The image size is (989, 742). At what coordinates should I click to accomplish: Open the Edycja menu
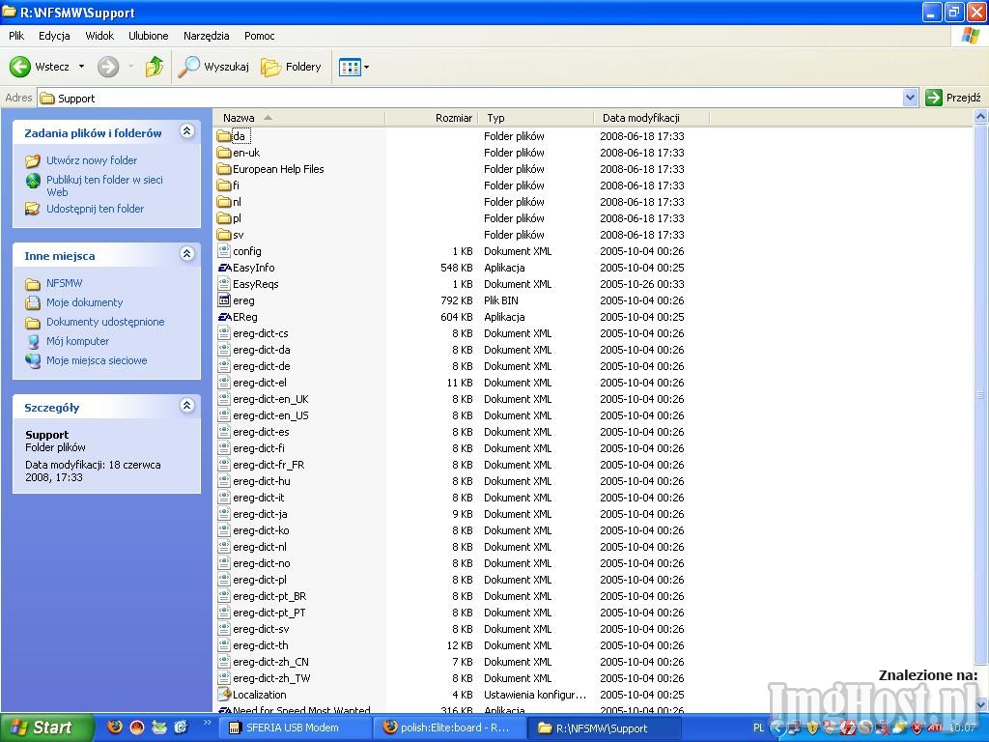coord(54,36)
